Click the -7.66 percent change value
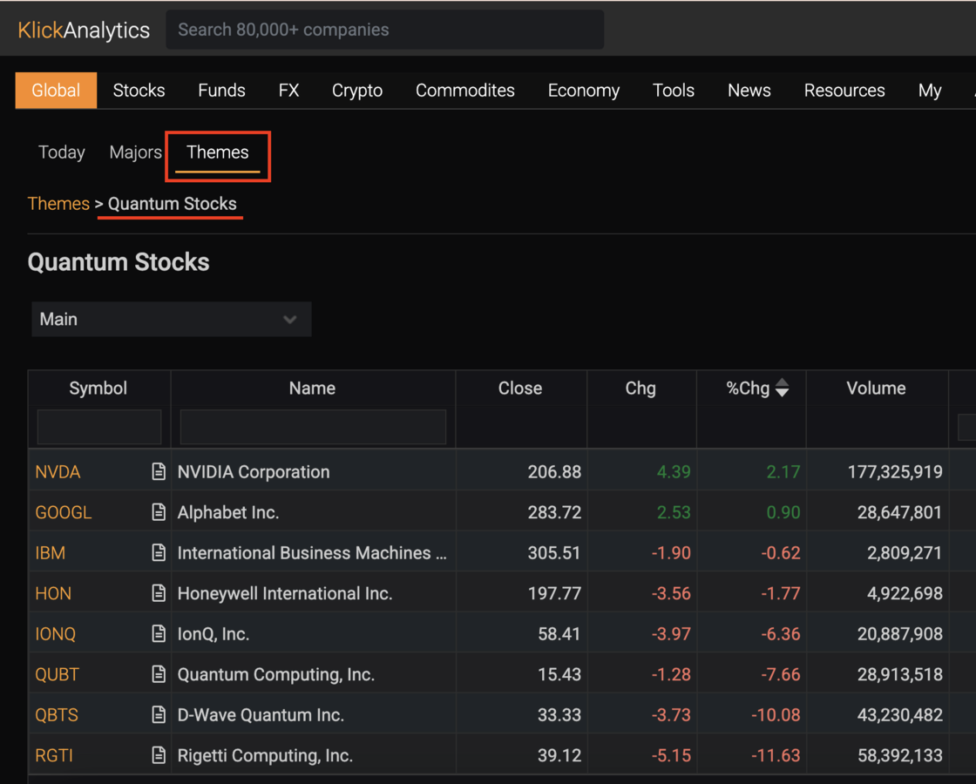Viewport: 976px width, 784px height. [x=781, y=674]
